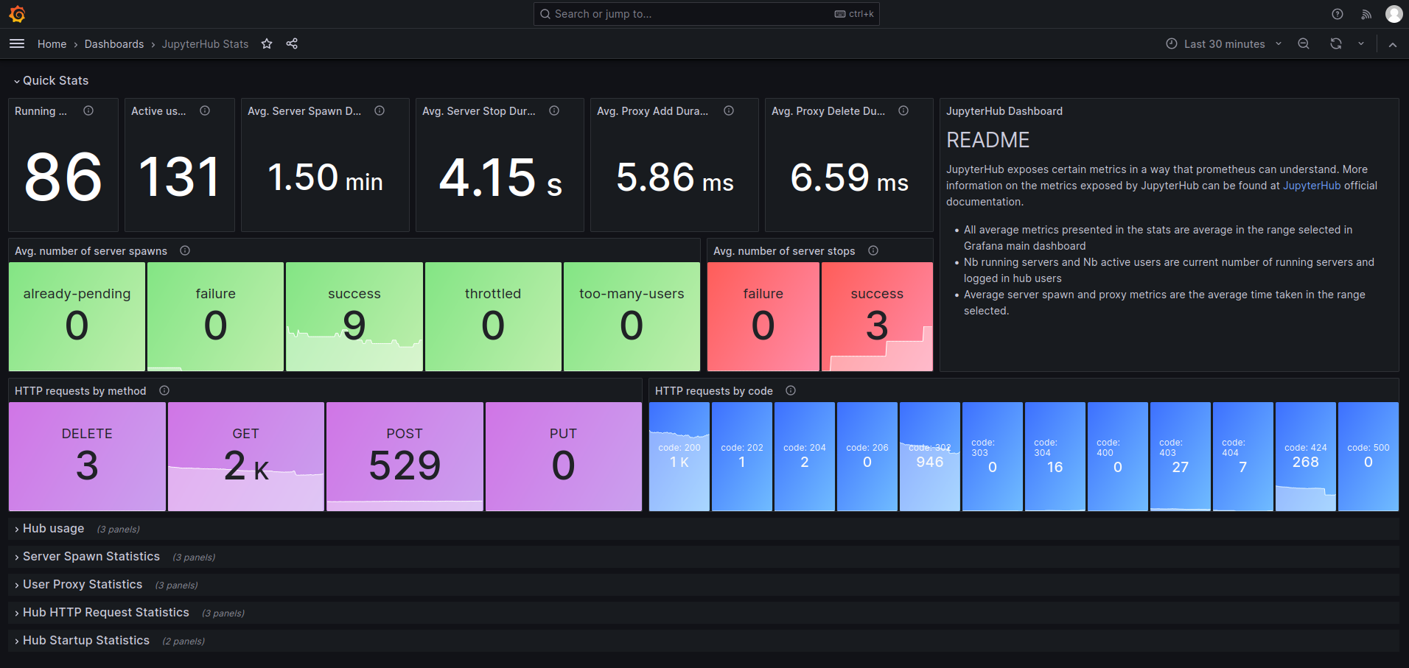
Task: Click the HTTP requests by method title
Action: tap(80, 391)
